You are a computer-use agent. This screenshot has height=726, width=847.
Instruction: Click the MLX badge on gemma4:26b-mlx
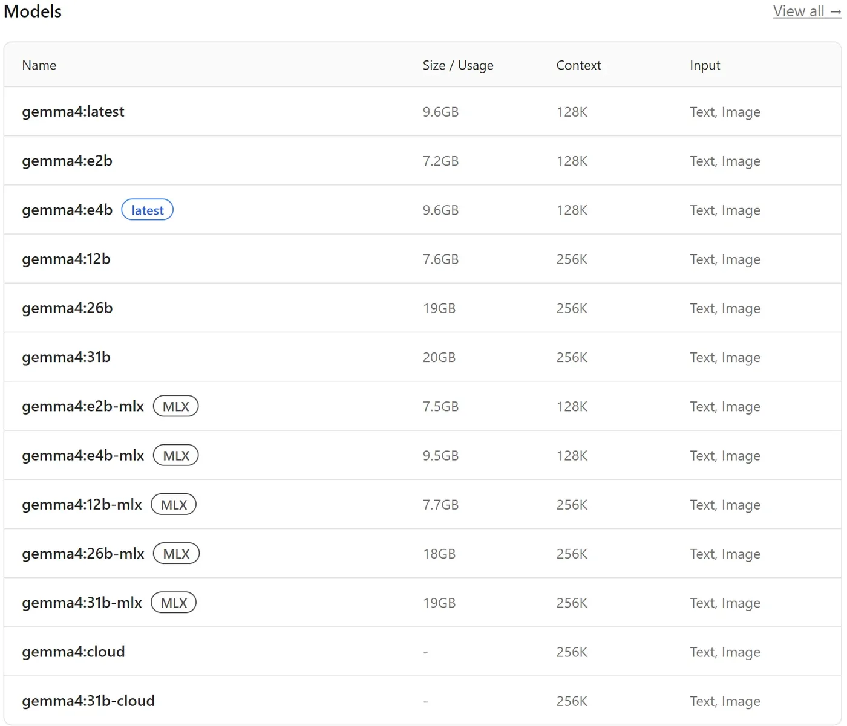[x=176, y=553]
